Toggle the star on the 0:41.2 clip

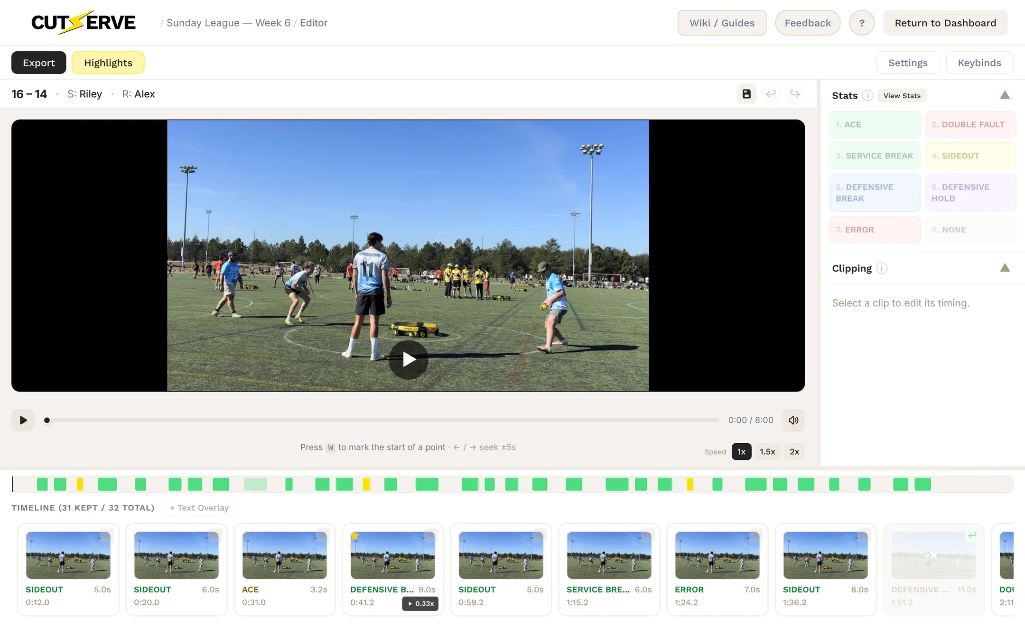click(x=354, y=536)
